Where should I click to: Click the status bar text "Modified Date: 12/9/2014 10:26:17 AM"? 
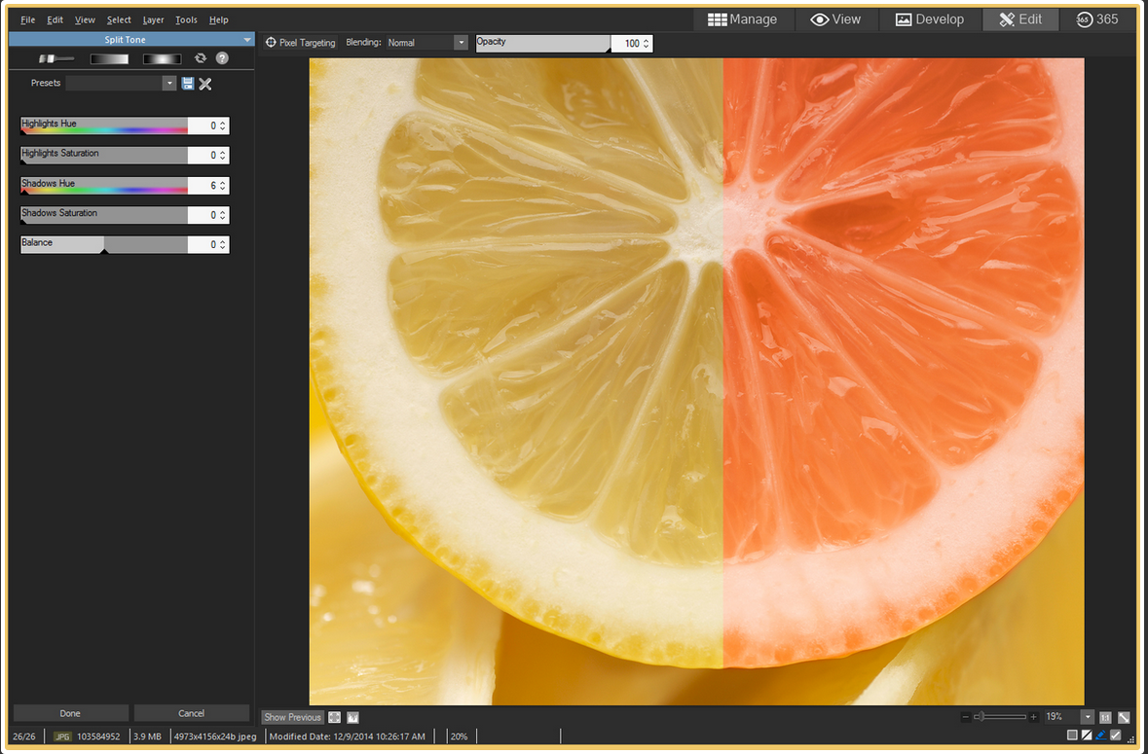[347, 736]
